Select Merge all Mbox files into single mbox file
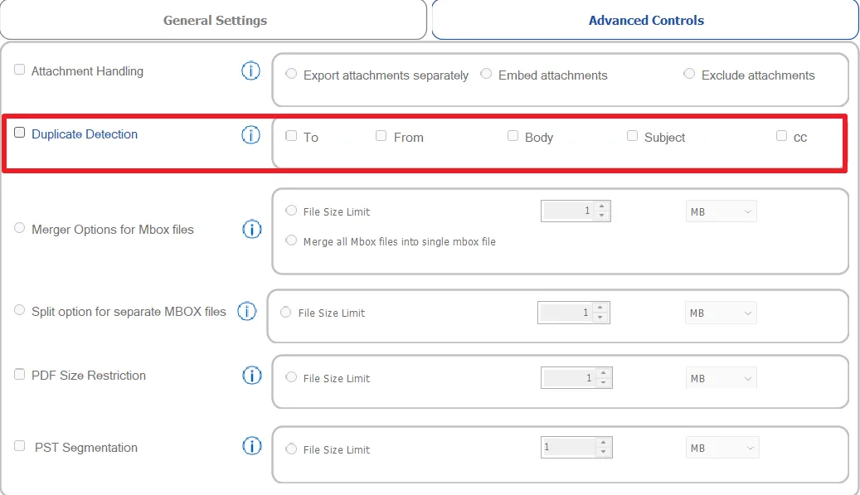The height and width of the screenshot is (495, 860). (291, 240)
